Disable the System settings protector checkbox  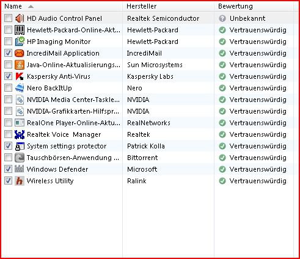click(x=8, y=146)
